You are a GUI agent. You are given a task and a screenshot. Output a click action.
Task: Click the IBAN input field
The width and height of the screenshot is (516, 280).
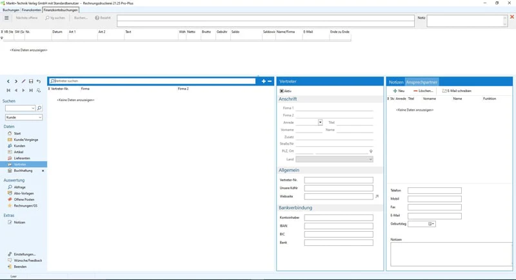tap(339, 226)
